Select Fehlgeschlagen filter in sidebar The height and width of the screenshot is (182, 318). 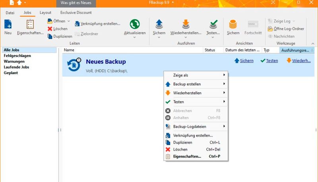coord(17,56)
